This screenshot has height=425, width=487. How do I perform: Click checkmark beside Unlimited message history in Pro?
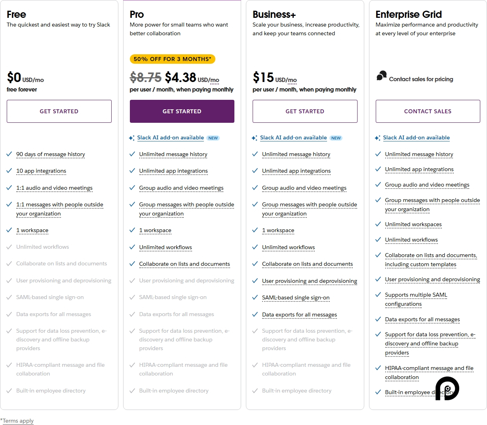[132, 154]
